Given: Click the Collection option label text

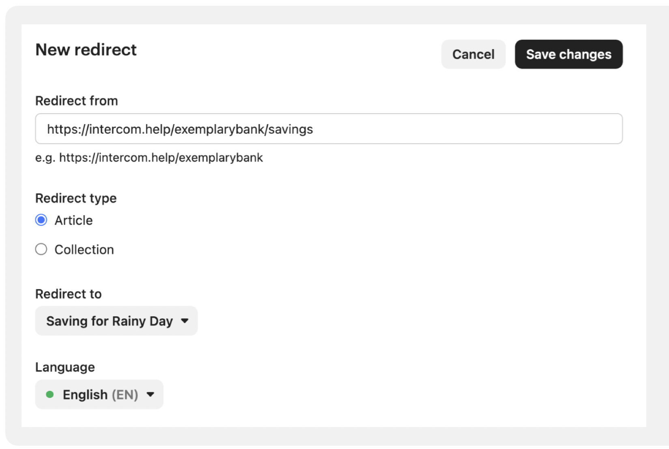Looking at the screenshot, I should [84, 249].
